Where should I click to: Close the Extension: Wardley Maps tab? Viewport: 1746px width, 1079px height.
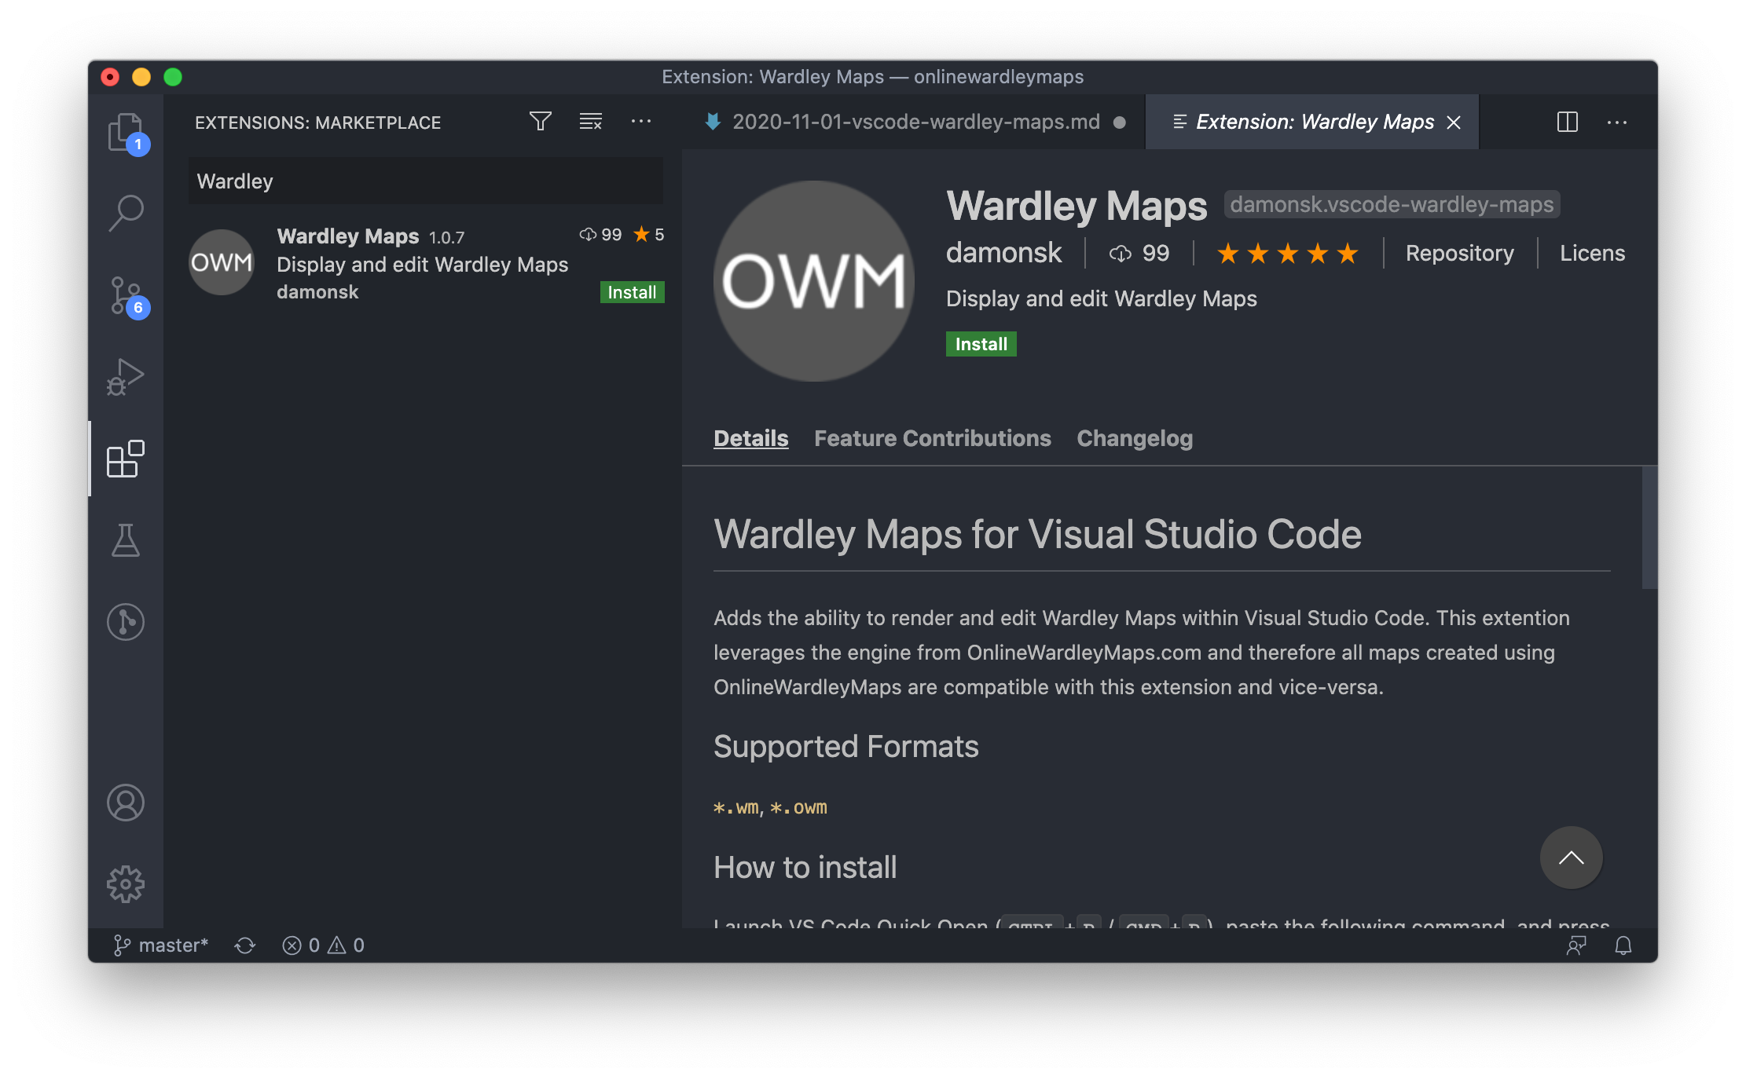coord(1454,123)
